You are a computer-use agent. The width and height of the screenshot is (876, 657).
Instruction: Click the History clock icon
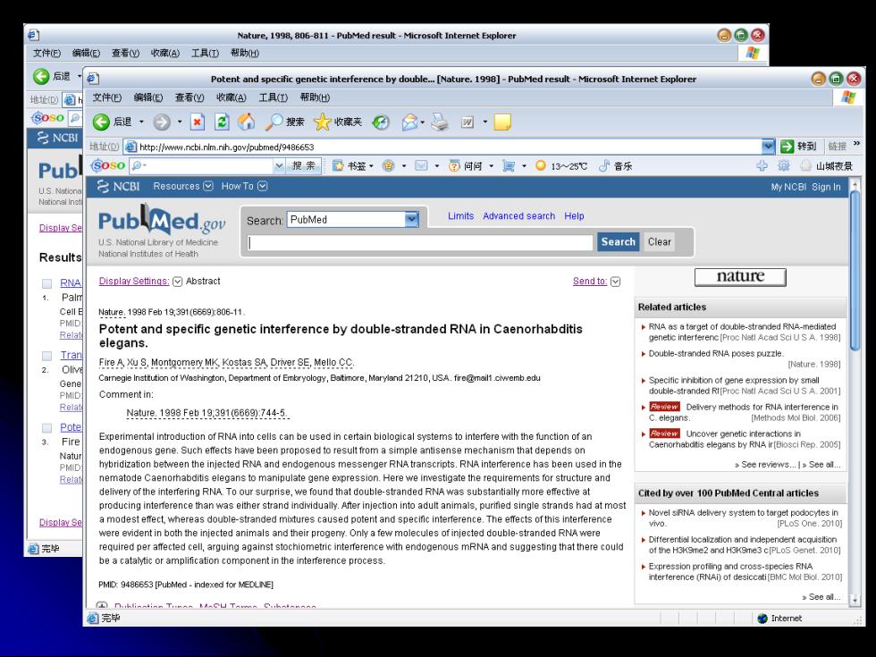(381, 122)
